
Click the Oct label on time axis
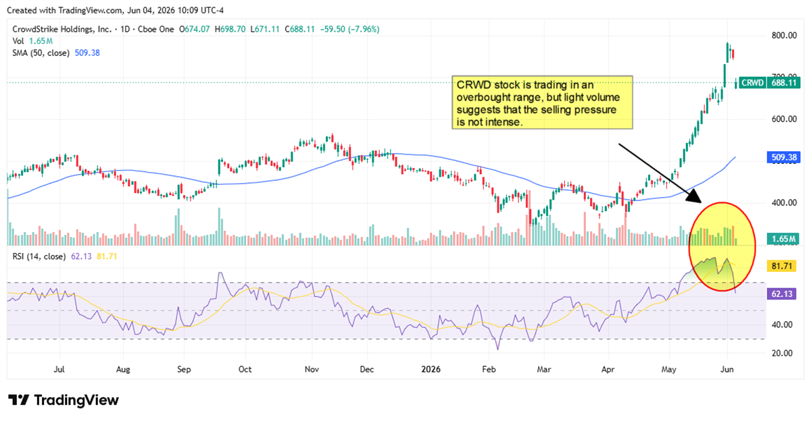(x=245, y=369)
